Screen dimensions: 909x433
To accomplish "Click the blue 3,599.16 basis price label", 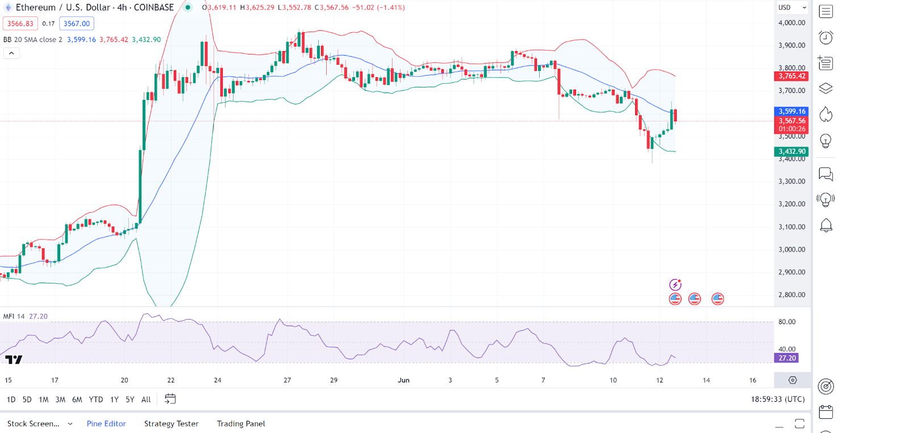I will tap(791, 111).
